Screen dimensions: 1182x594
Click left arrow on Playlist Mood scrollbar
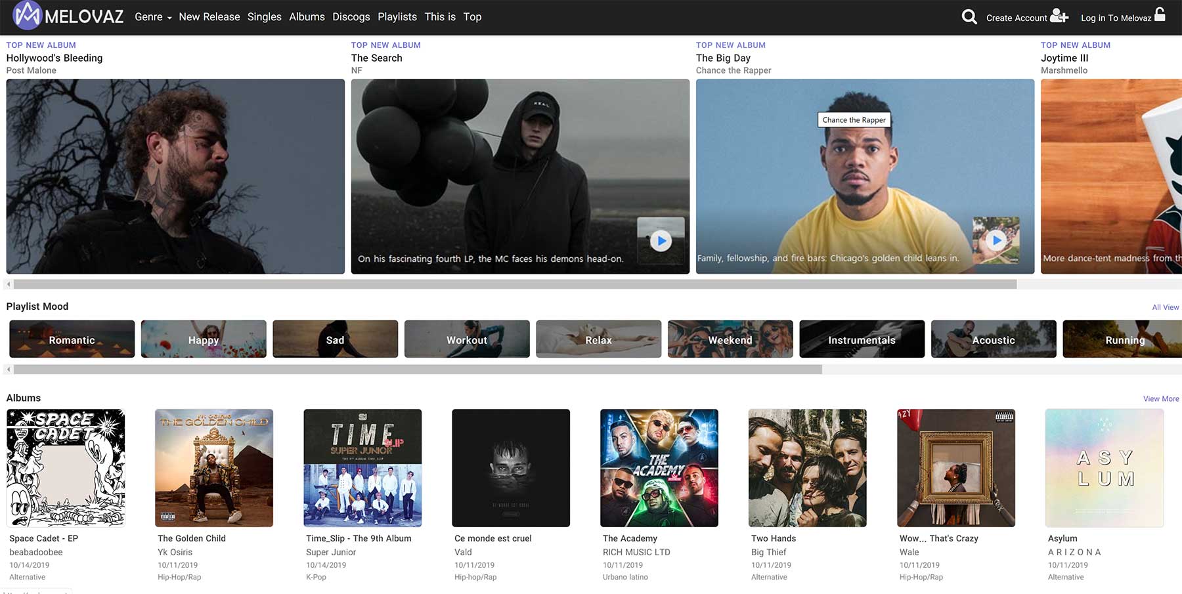tap(9, 370)
